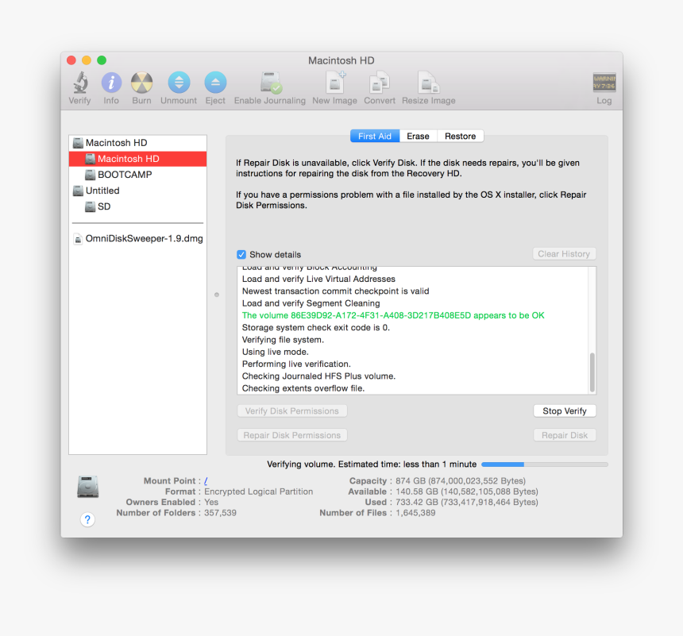Click the Number of Files value 1,645,389
The height and width of the screenshot is (636, 683).
pos(415,513)
